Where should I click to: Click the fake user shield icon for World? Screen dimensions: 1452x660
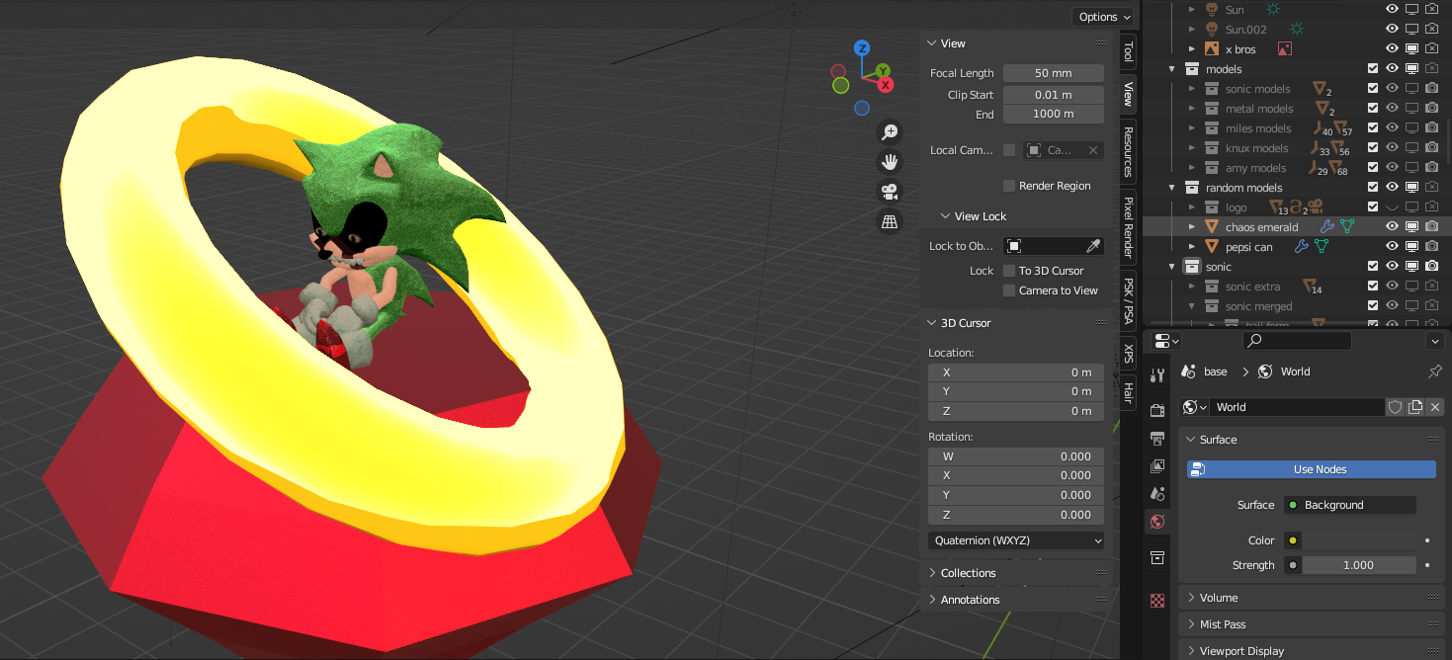pyautogui.click(x=1395, y=407)
